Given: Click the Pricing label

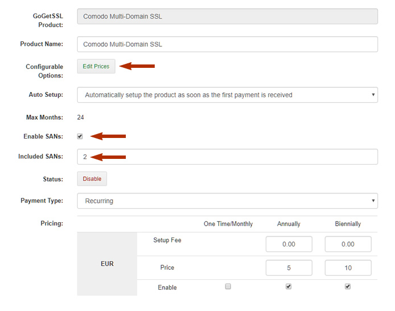Looking at the screenshot, I should 52,223.
